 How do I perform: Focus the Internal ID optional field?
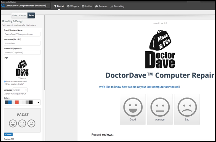[x=22, y=53]
